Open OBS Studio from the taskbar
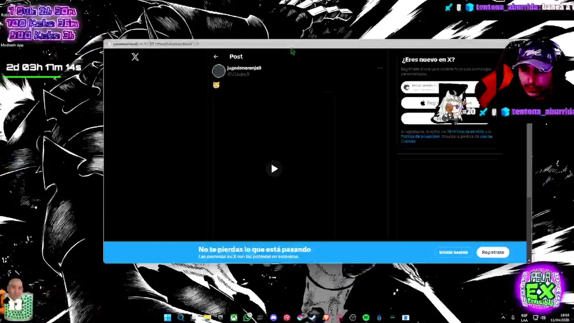 click(352, 318)
